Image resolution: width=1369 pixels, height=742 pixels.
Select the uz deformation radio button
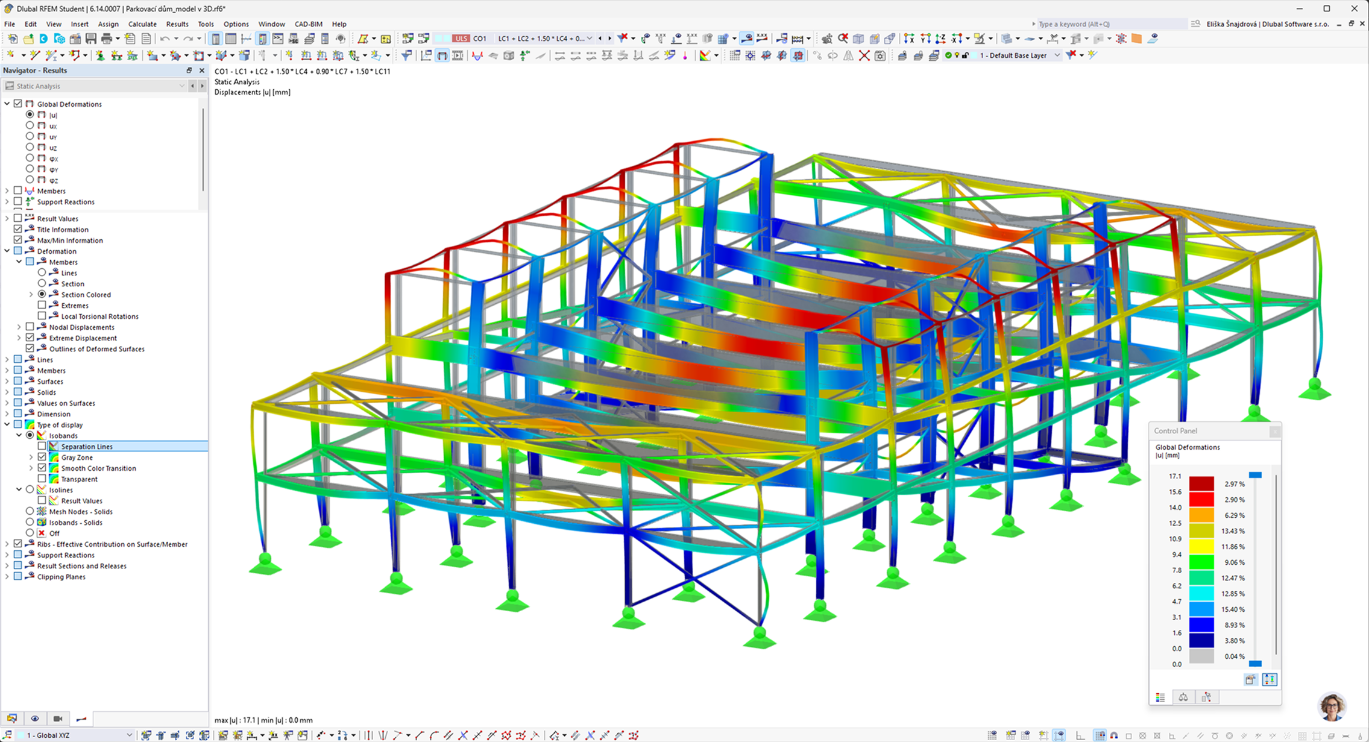pyautogui.click(x=30, y=147)
